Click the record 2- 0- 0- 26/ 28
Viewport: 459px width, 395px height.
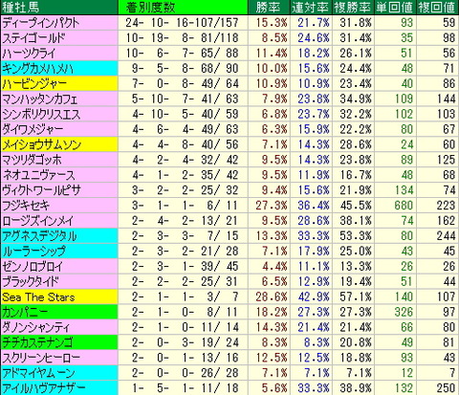point(186,373)
